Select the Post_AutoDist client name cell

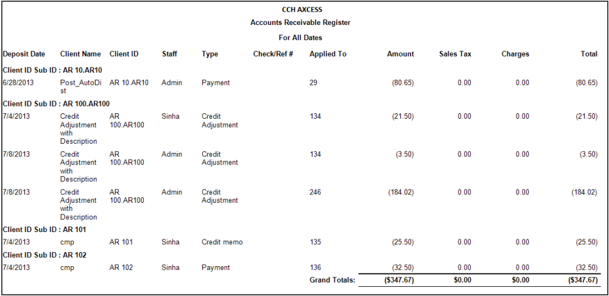click(79, 86)
